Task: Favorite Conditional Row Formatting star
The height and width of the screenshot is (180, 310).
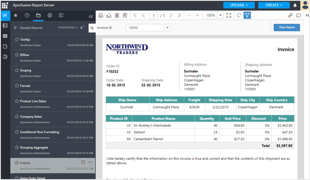Action: [17, 132]
